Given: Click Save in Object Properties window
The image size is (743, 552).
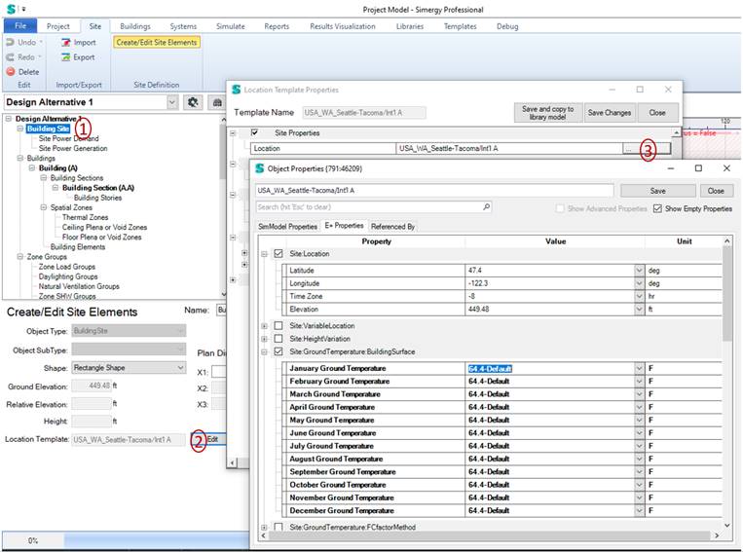Looking at the screenshot, I should click(657, 191).
